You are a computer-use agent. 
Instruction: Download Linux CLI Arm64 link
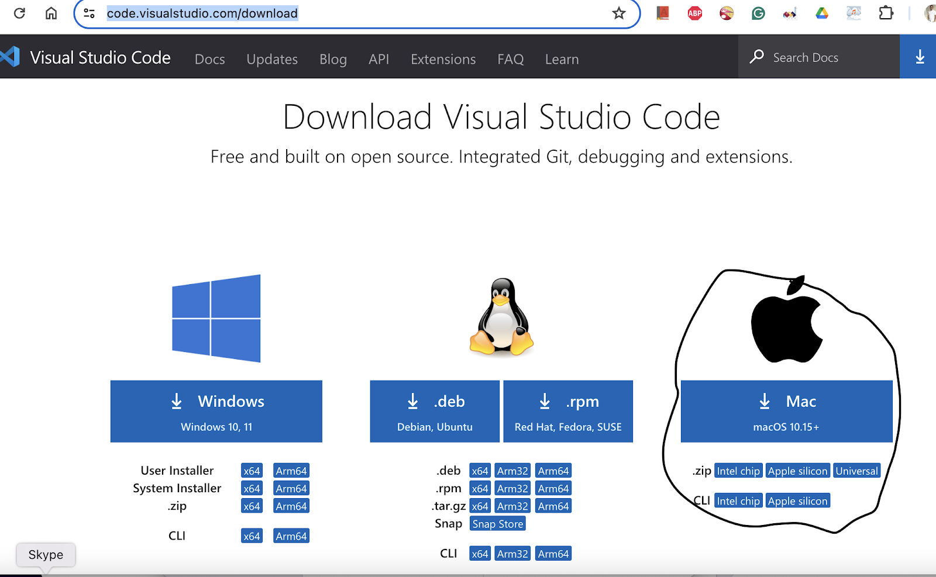tap(553, 554)
